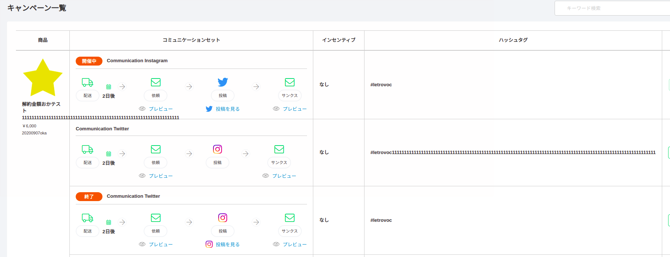
Task: Click the thanks envelope icon in first row
Action: [x=290, y=82]
